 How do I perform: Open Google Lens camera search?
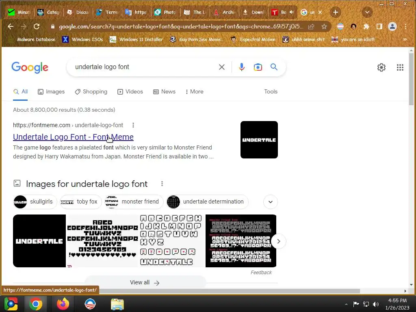[258, 67]
